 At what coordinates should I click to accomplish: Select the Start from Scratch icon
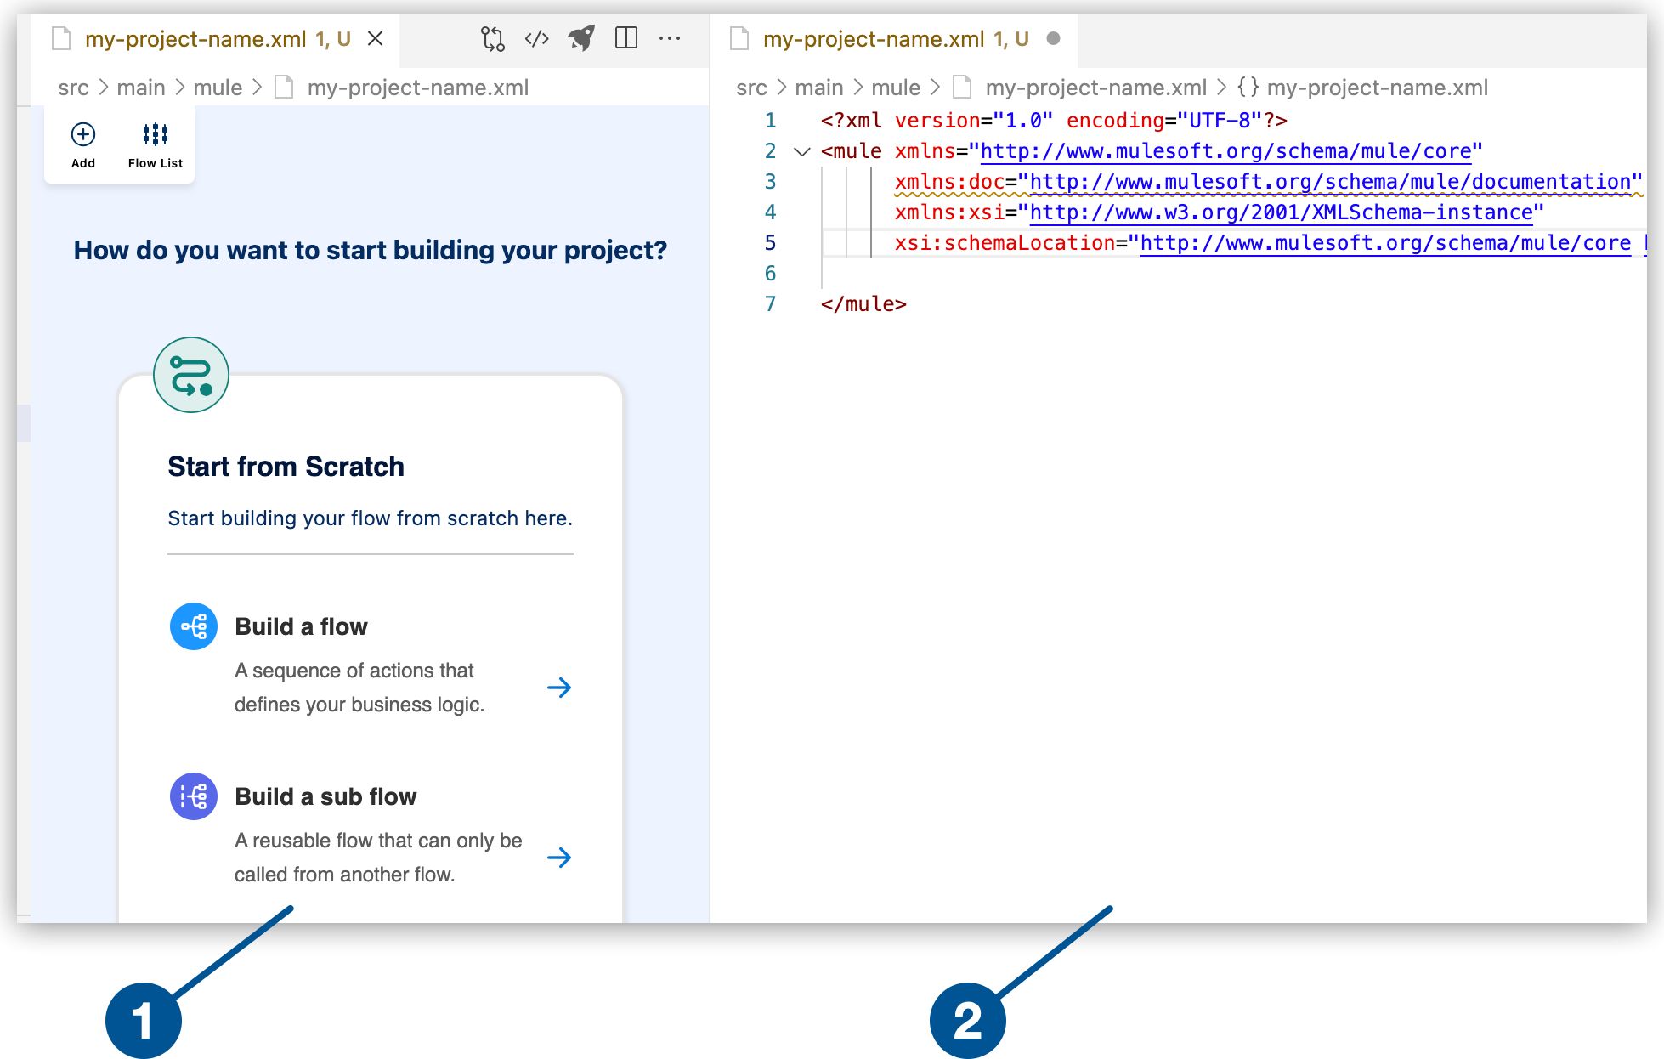click(x=190, y=372)
